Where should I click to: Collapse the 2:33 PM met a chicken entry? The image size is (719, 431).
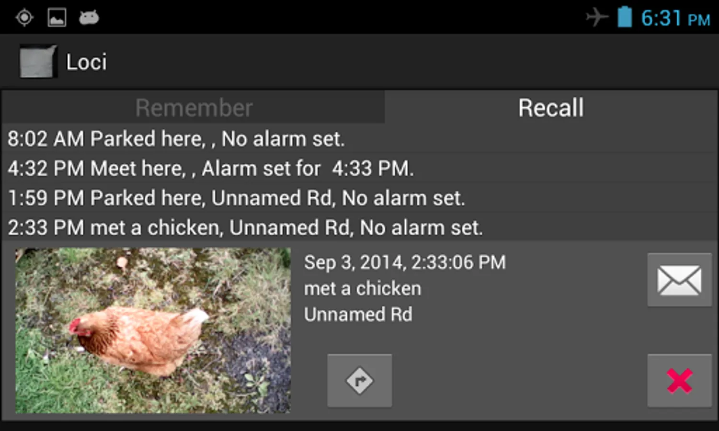pos(359,227)
